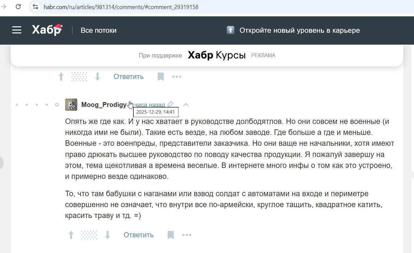The width and height of the screenshot is (414, 253).
Task: Open the hamburger navigation menu
Action: pyautogui.click(x=16, y=30)
